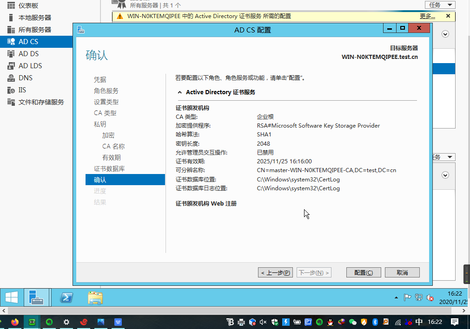Click the SHA1 hash algorithm value
This screenshot has width=470, height=329.
[x=264, y=135]
